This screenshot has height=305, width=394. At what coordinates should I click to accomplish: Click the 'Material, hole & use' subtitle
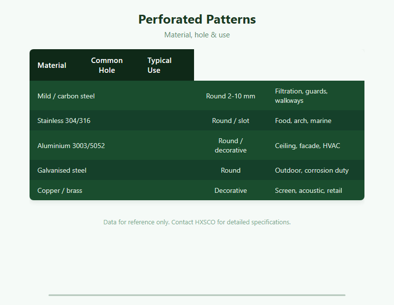197,35
